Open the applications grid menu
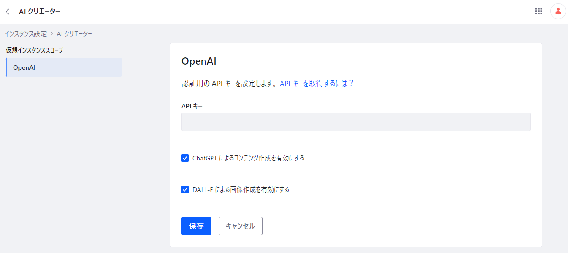This screenshot has height=253, width=568. coord(539,12)
